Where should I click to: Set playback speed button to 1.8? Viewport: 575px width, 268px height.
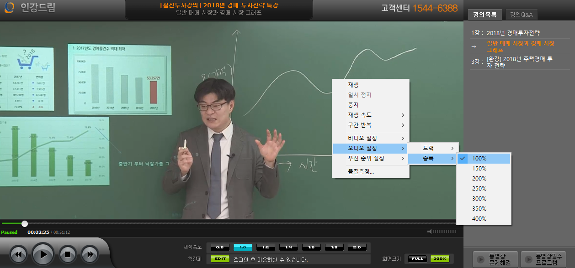tap(334, 247)
